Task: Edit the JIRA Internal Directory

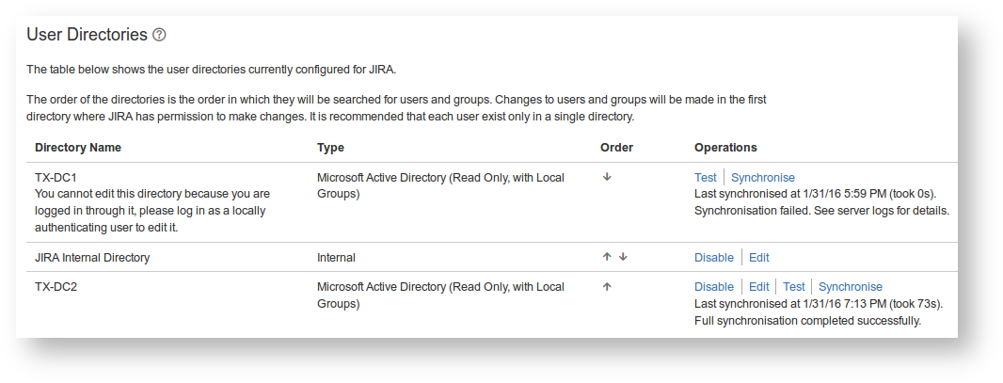Action: [x=758, y=258]
